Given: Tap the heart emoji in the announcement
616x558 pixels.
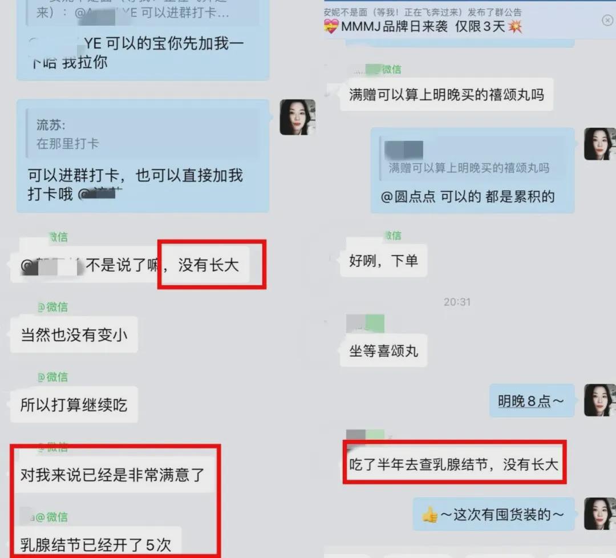Looking at the screenshot, I should [x=331, y=27].
